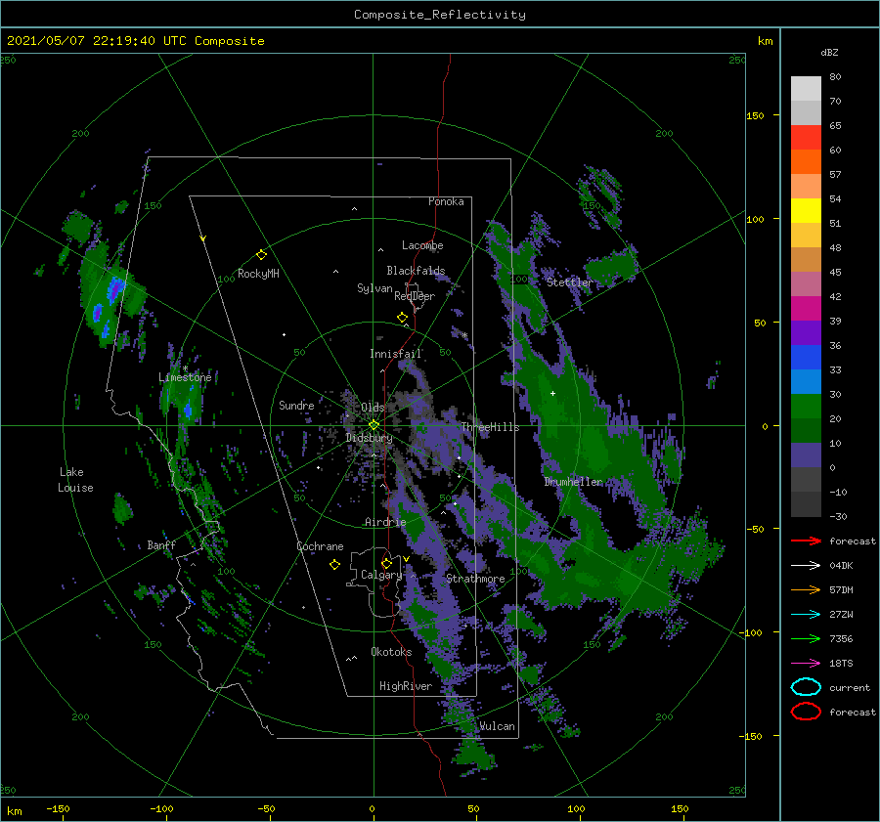Click the Composite_Reflectivity title text
The width and height of the screenshot is (880, 822).
pos(439,15)
